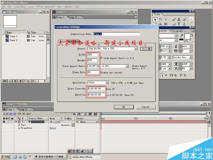Collapse layer 1 twirl-down triangle
Viewport: 213px width, 160px height.
pyautogui.click(x=16, y=122)
